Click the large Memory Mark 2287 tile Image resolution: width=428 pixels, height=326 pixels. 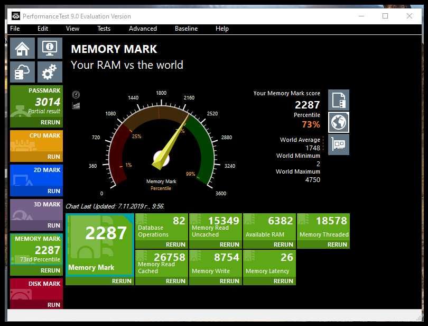tap(100, 245)
